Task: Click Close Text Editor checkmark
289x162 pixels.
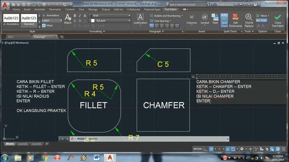Action: pyautogui.click(x=278, y=20)
